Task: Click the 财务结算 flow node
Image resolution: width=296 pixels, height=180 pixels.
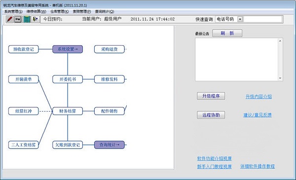Action: coord(68,111)
